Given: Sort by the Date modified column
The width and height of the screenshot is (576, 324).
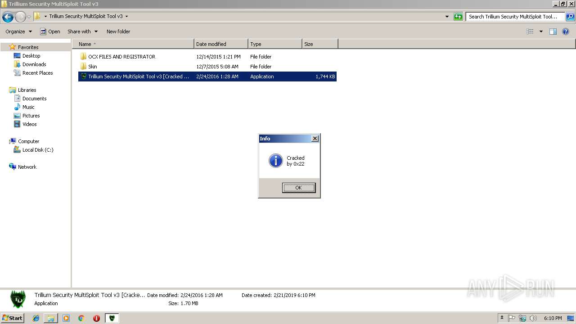Looking at the screenshot, I should tap(221, 44).
